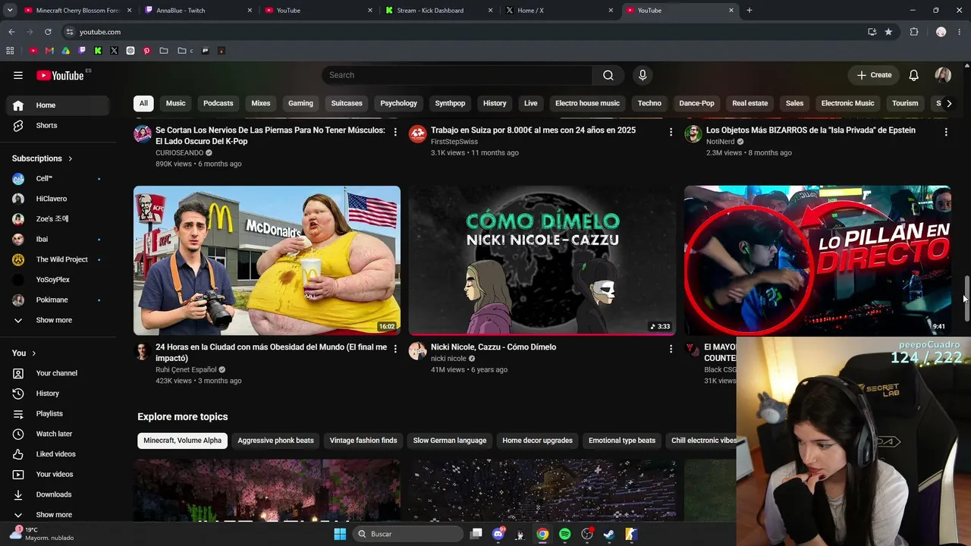Filter by the Synthpop chip

click(x=450, y=103)
